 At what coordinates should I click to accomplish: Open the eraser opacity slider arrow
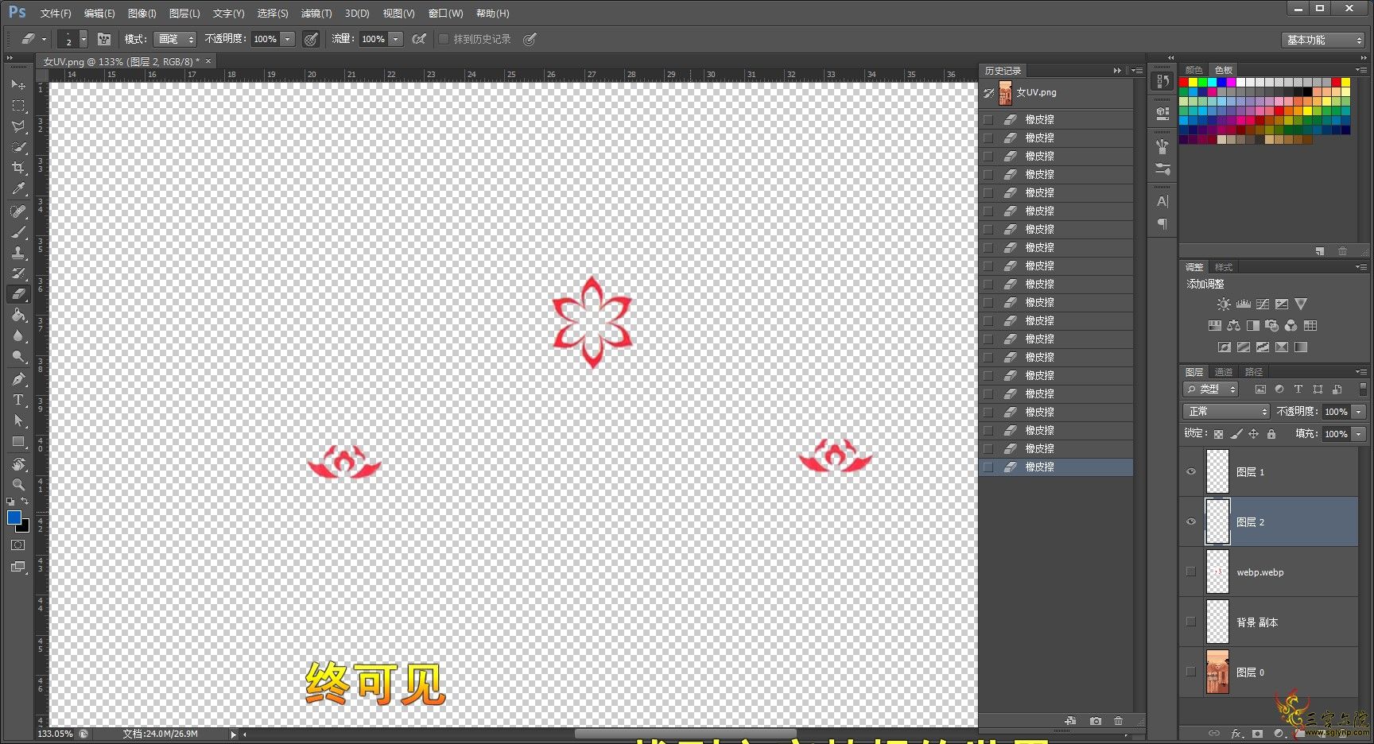pos(288,39)
